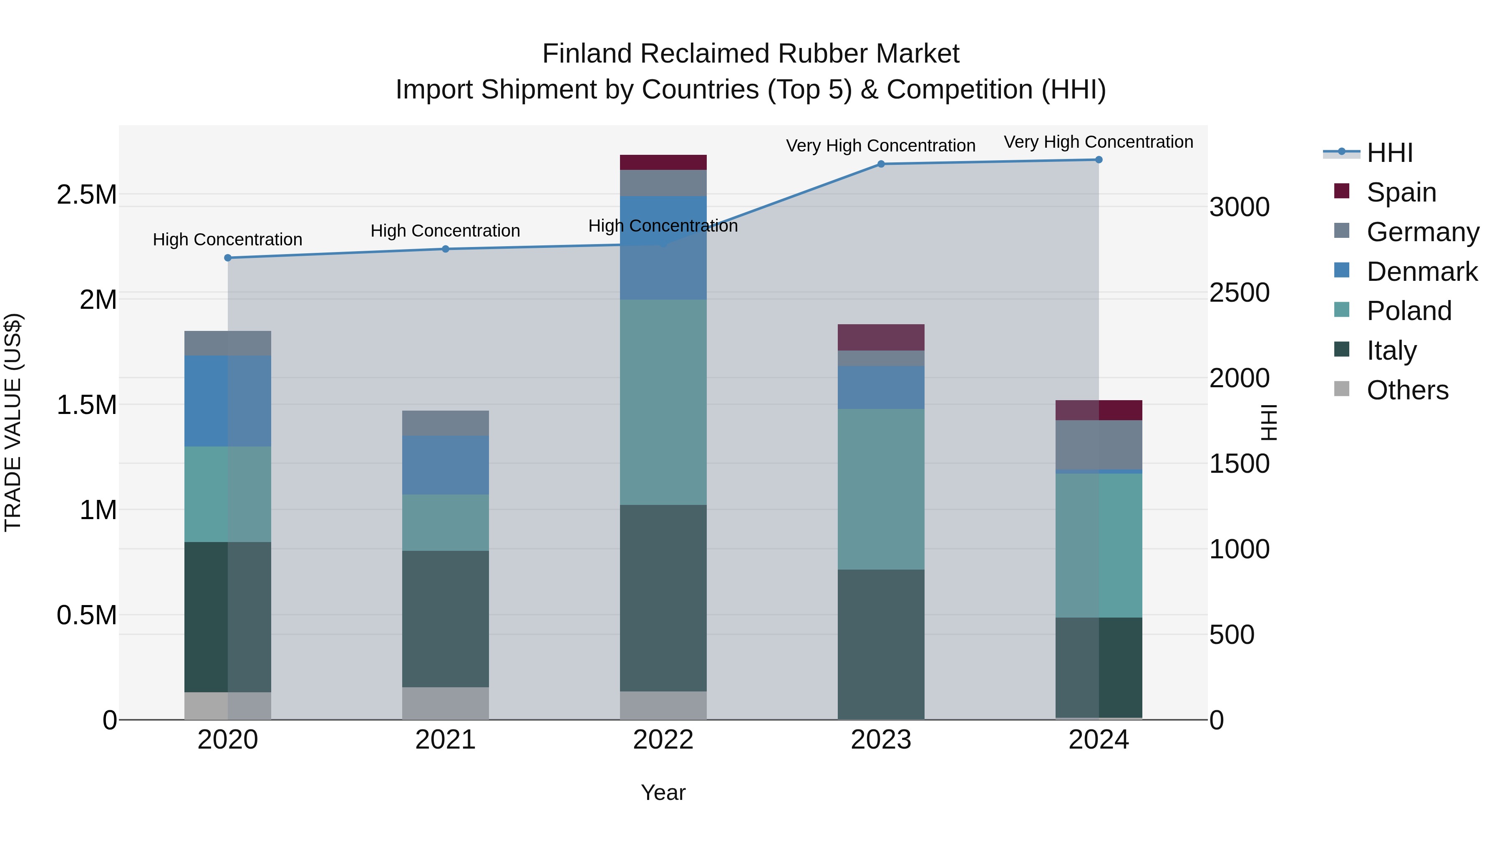Viewport: 1502px width, 845px height.
Task: Select the Poland bar segment for 2021
Action: coord(446,523)
